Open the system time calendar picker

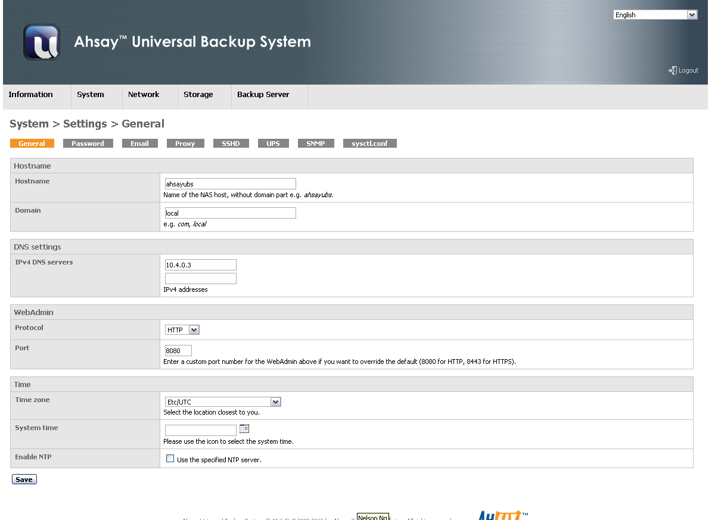[244, 429]
